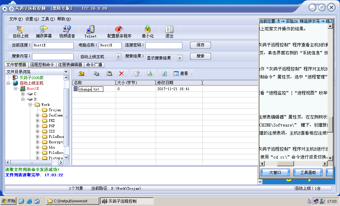Viewport: 340px width, 206px height.
Task: Click the red X delete icon
Action: pos(121,74)
